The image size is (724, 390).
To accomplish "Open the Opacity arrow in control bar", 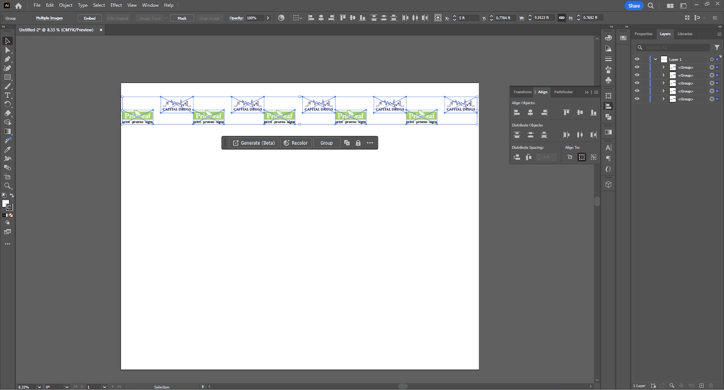I will click(x=268, y=18).
